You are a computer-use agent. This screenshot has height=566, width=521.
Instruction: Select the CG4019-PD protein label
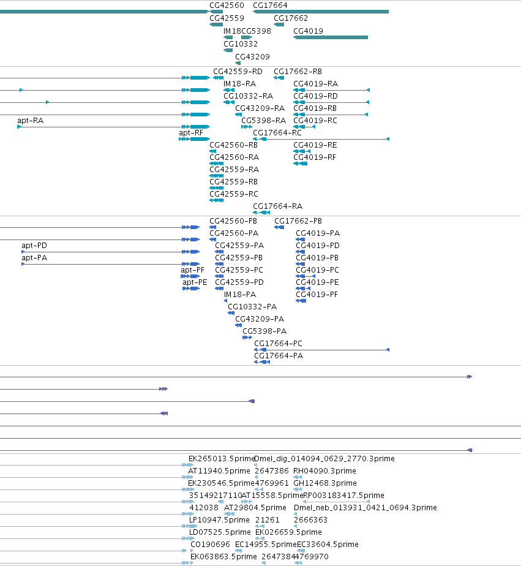pos(318,246)
